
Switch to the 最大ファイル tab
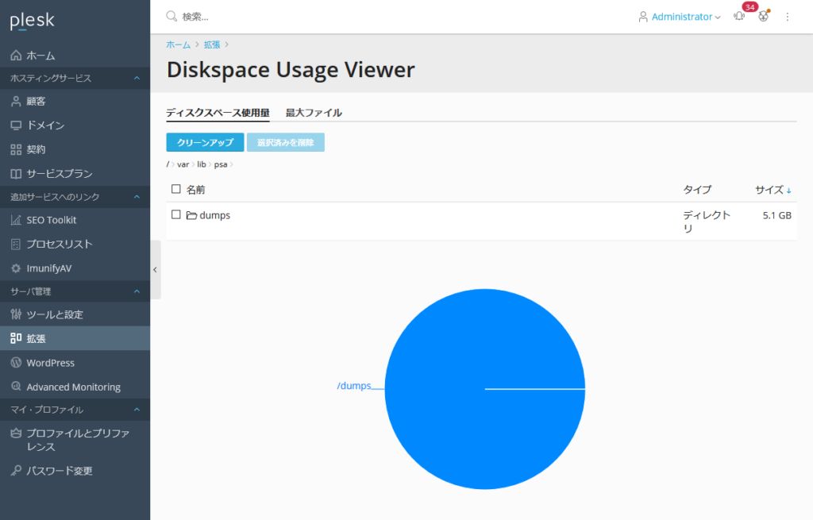[314, 113]
